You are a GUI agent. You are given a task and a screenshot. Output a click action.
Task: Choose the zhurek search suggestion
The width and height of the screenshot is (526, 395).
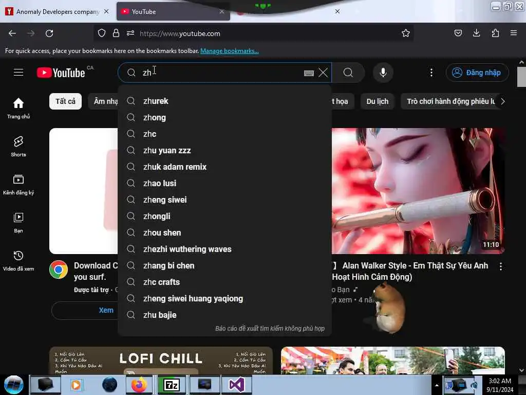point(225,101)
